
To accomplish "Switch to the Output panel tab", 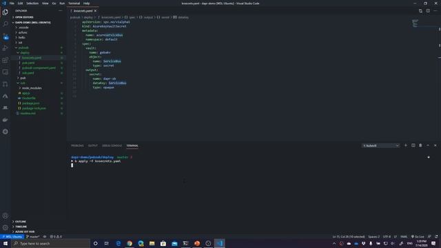I will click(93, 145).
